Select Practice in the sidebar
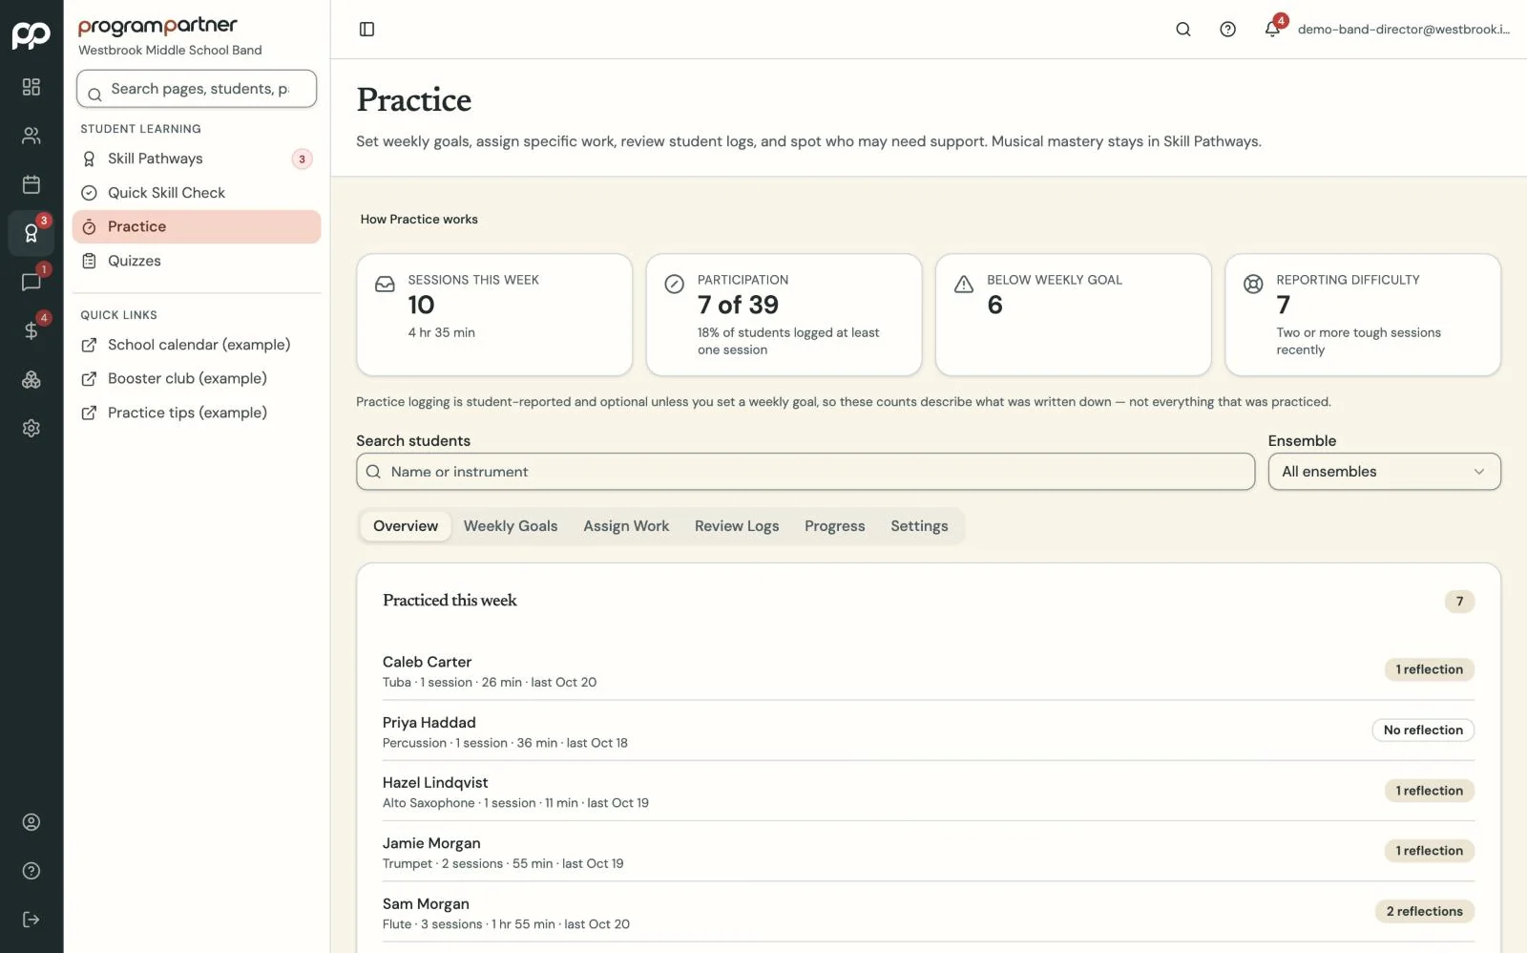This screenshot has width=1527, height=953. (197, 227)
